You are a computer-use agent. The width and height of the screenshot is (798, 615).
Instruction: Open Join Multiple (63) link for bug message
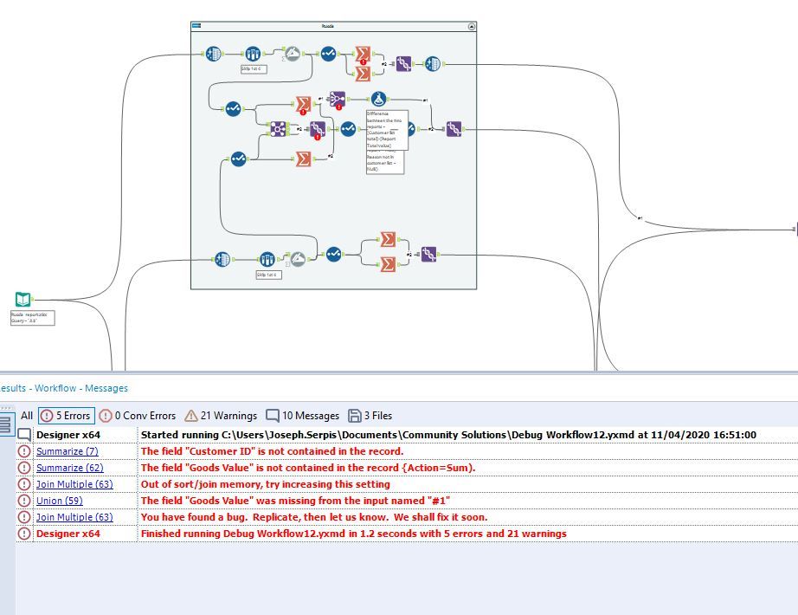74,517
